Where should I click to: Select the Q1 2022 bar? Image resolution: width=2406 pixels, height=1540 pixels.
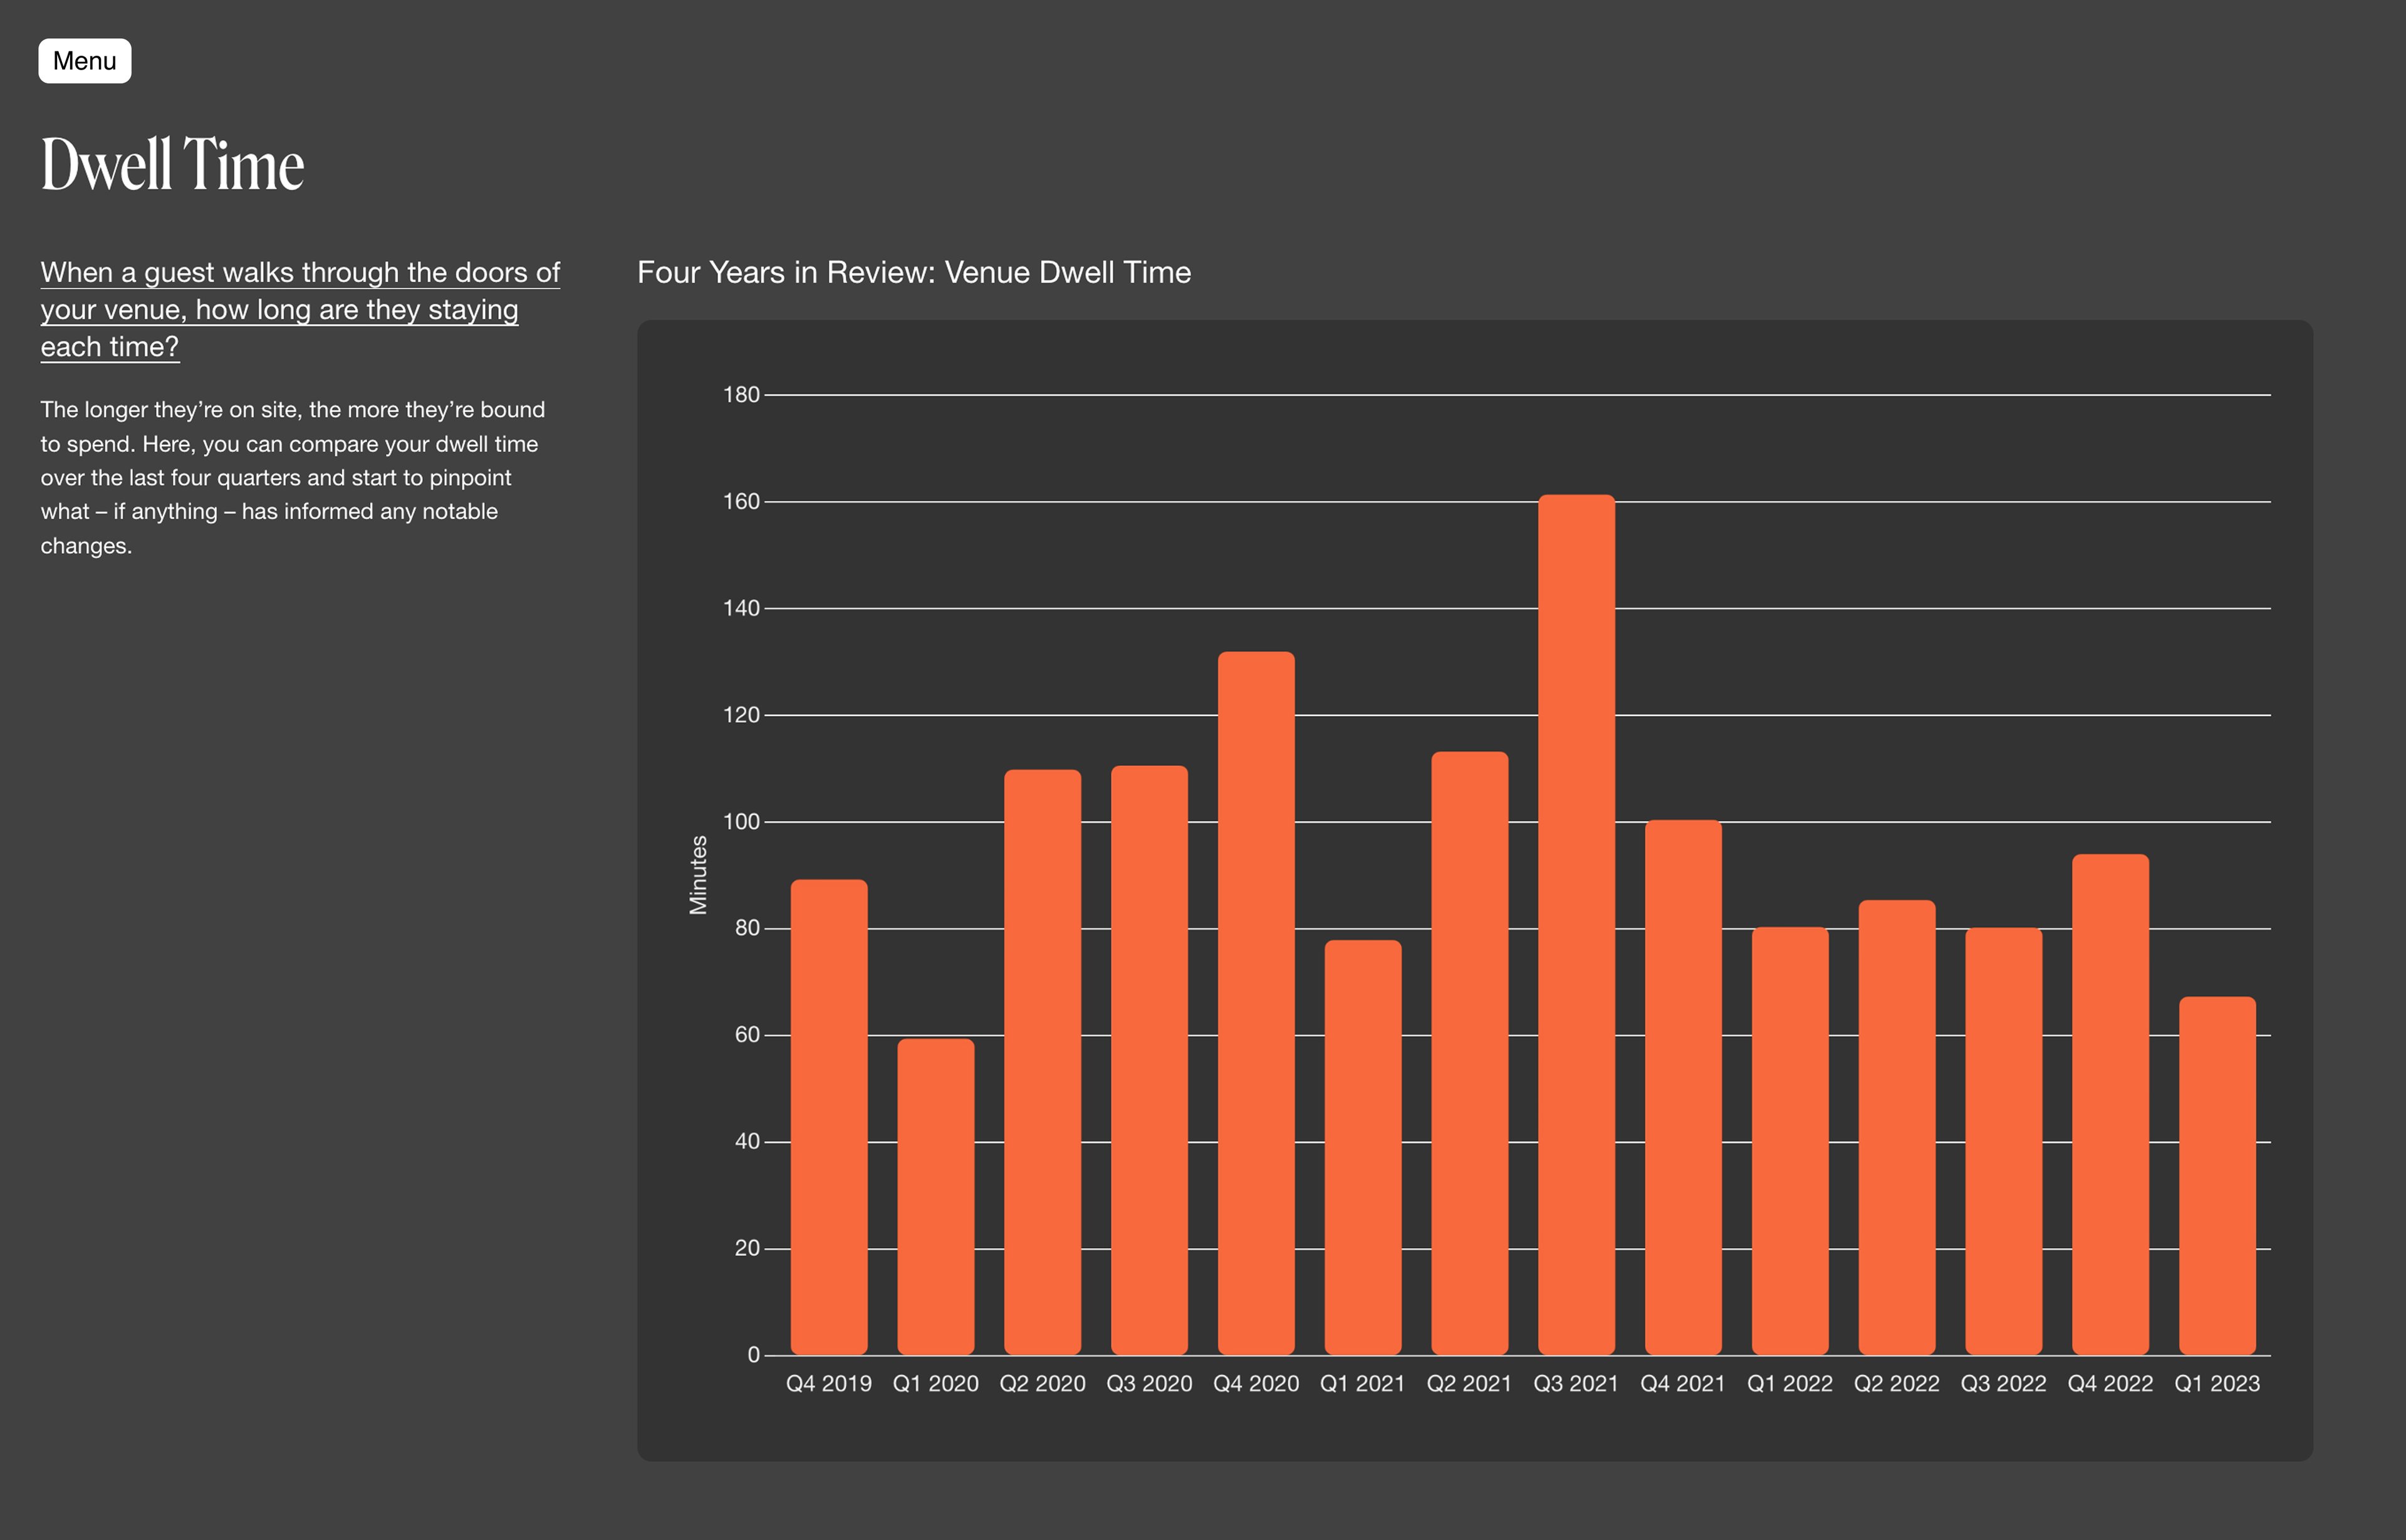[1789, 1141]
